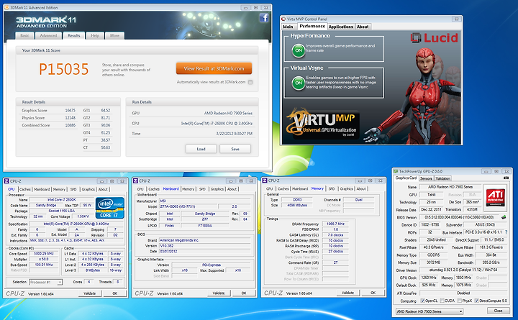Open the Validation tab in GPU-Z
Screen dimensions: 518x320
click(442, 178)
